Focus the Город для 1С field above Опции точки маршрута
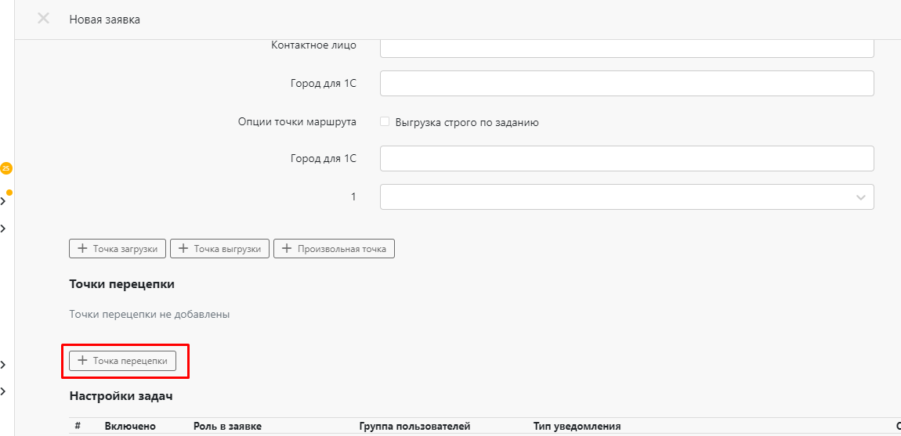Screen dimensions: 901x436 click(627, 83)
